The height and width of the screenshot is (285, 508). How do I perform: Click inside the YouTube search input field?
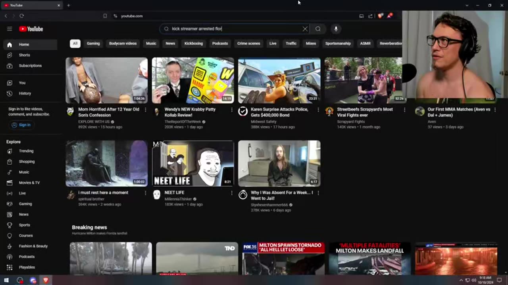tap(234, 29)
